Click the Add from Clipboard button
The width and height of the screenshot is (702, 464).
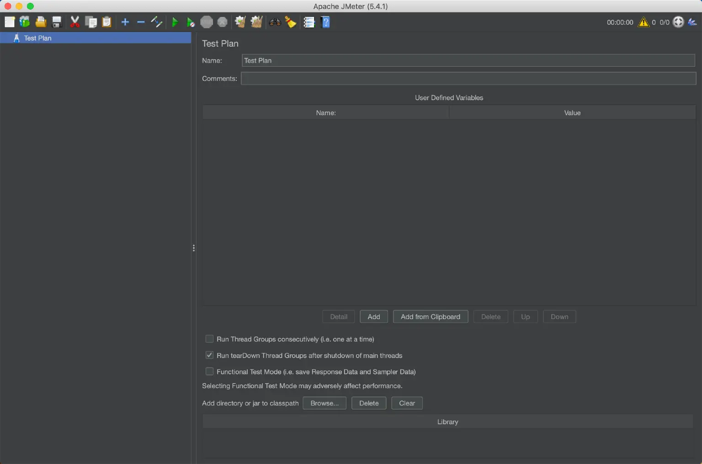click(430, 316)
